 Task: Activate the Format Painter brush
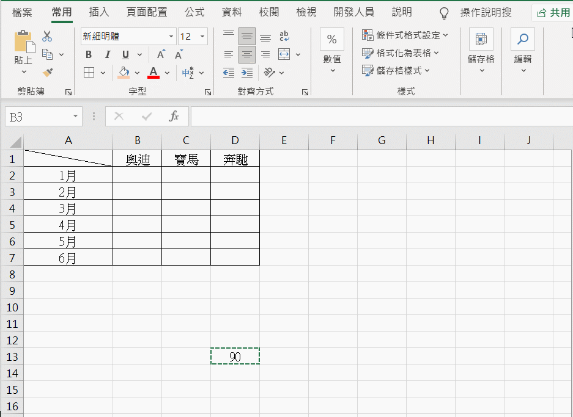click(48, 72)
